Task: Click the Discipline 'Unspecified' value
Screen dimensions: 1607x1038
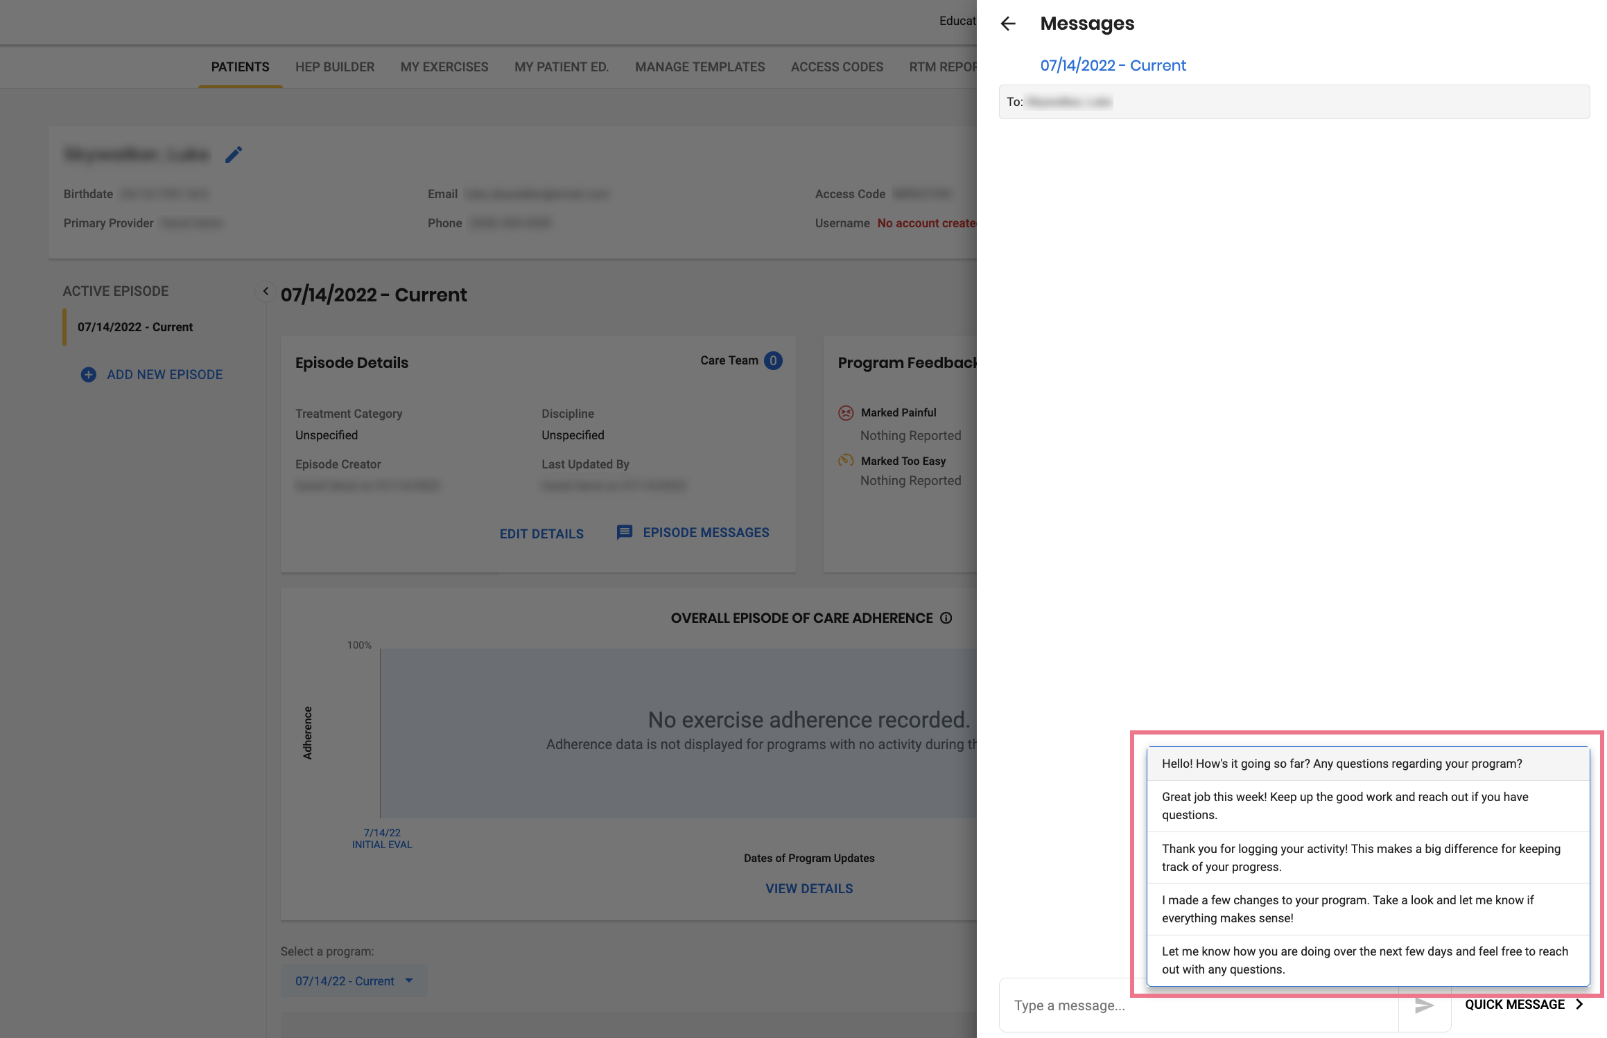Action: tap(573, 435)
